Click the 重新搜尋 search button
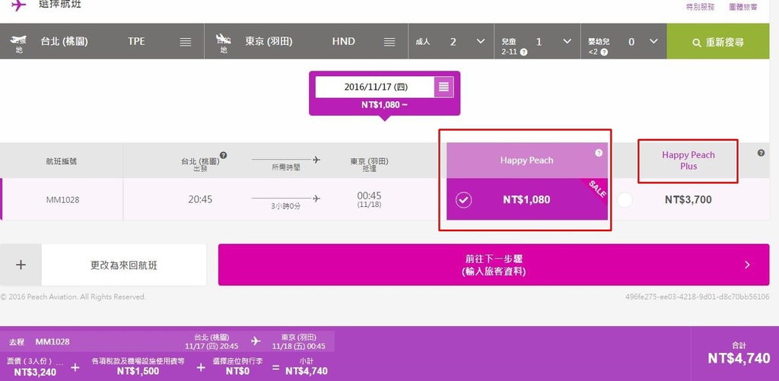Viewport: 779px width, 381px height. [718, 42]
